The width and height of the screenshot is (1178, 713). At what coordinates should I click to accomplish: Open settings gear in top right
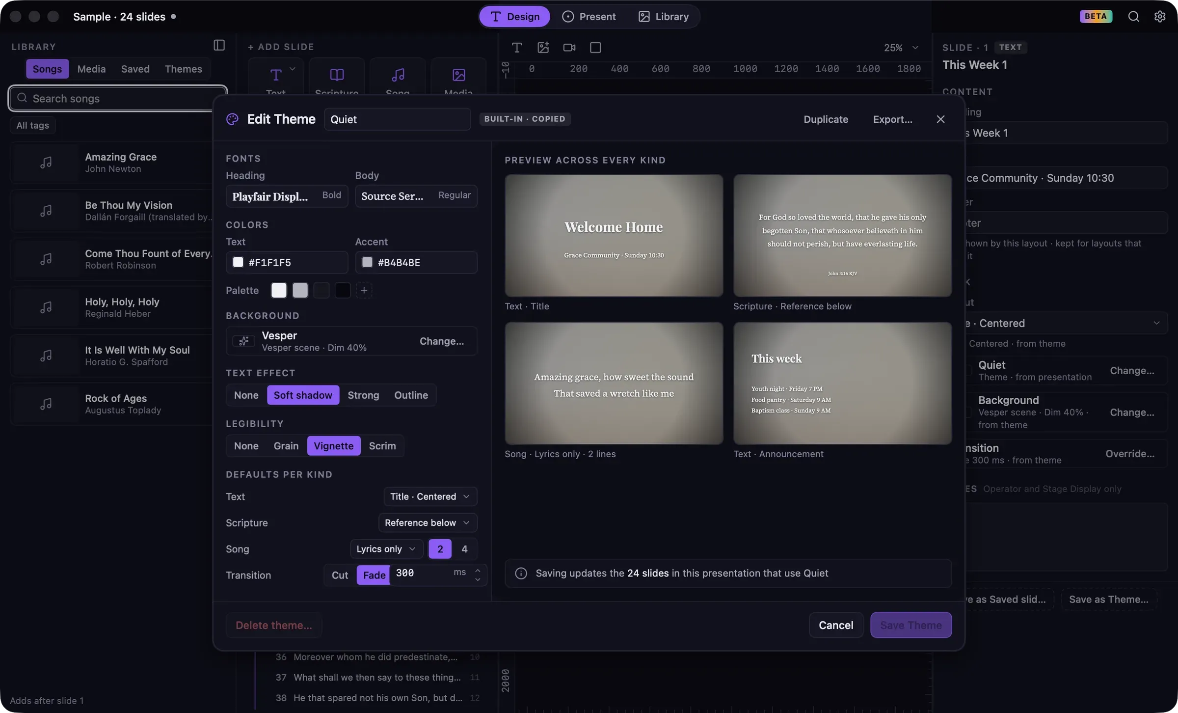click(1160, 16)
